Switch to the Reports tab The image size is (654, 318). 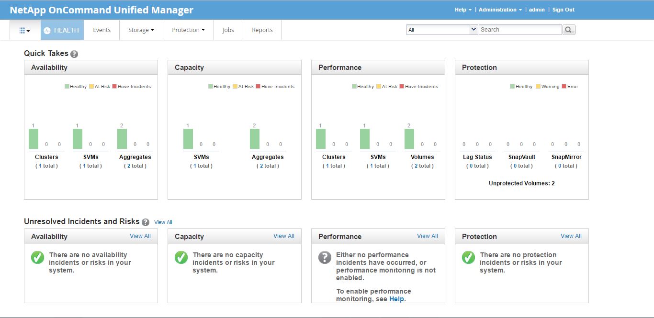tap(262, 30)
